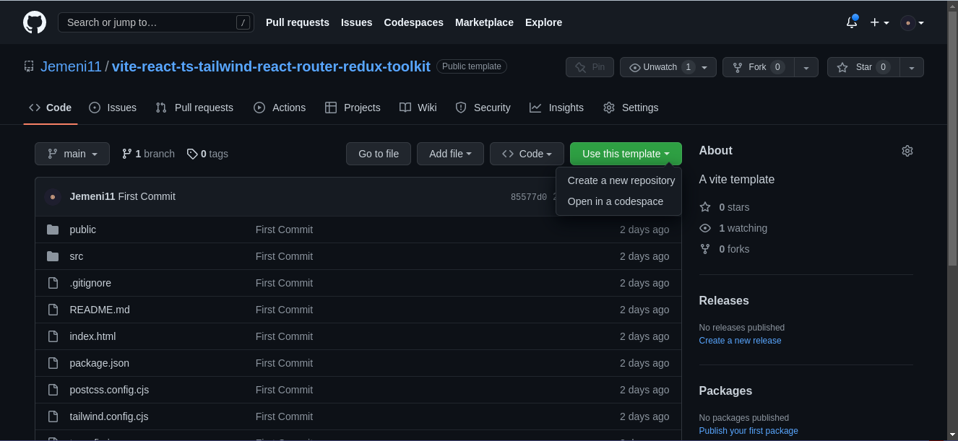Click the public folder icon
Viewport: 958px width, 441px height.
point(53,230)
